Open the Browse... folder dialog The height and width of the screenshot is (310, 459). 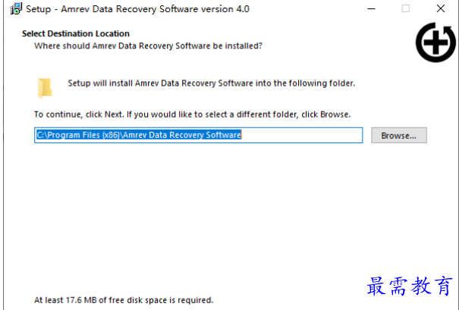(x=399, y=135)
